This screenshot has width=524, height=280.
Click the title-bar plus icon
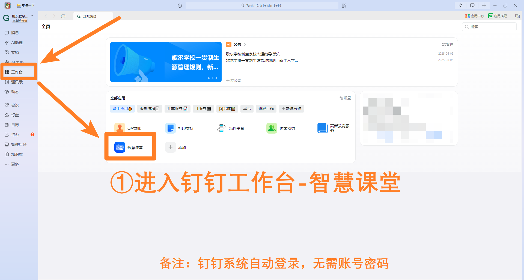click(x=484, y=5)
